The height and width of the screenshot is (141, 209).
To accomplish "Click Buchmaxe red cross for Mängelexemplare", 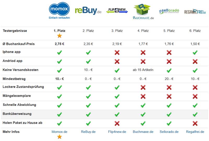I will [x=143, y=97].
